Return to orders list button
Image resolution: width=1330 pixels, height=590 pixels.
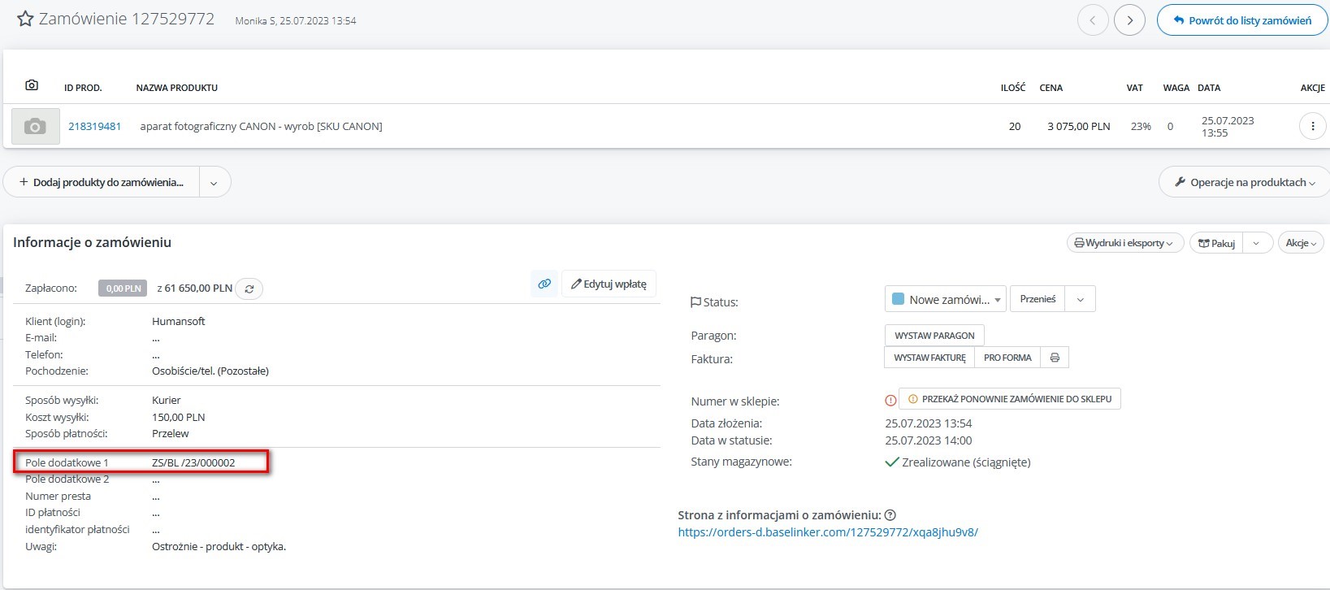click(x=1242, y=20)
